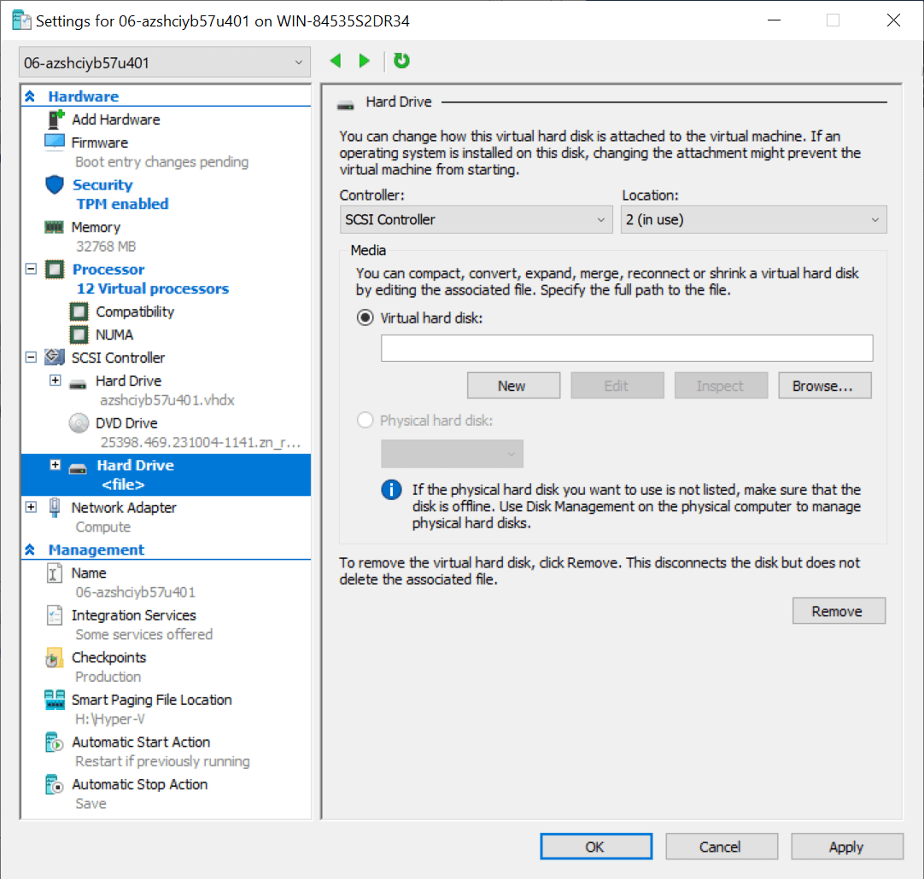Viewport: 924px width, 879px height.
Task: Click the green back arrow icon
Action: point(336,61)
